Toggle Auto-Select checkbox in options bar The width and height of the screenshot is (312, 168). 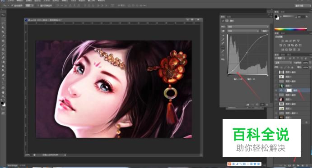click(12, 5)
